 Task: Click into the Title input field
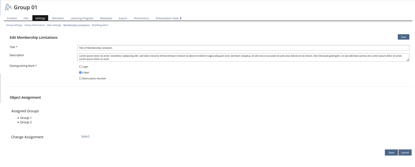(243, 48)
